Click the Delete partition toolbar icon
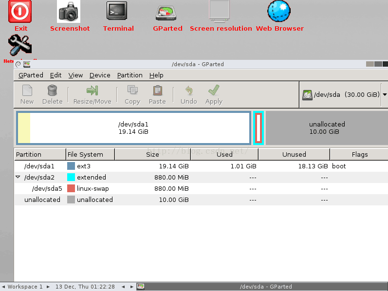This screenshot has height=291, width=388. (x=52, y=91)
